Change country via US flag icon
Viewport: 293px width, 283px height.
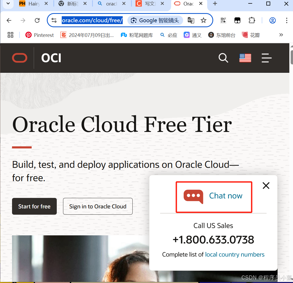(x=245, y=58)
